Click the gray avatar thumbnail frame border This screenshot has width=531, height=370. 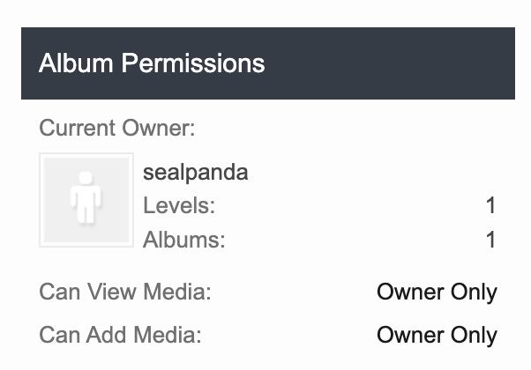click(x=41, y=200)
